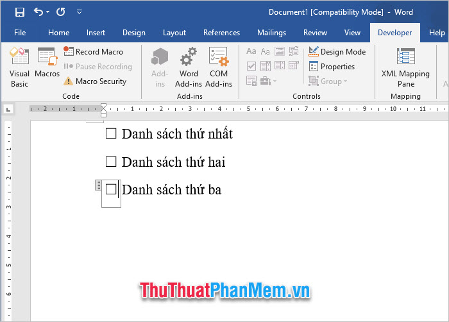Select the content control handle by thứ ba
The image size is (449, 322).
[98, 185]
